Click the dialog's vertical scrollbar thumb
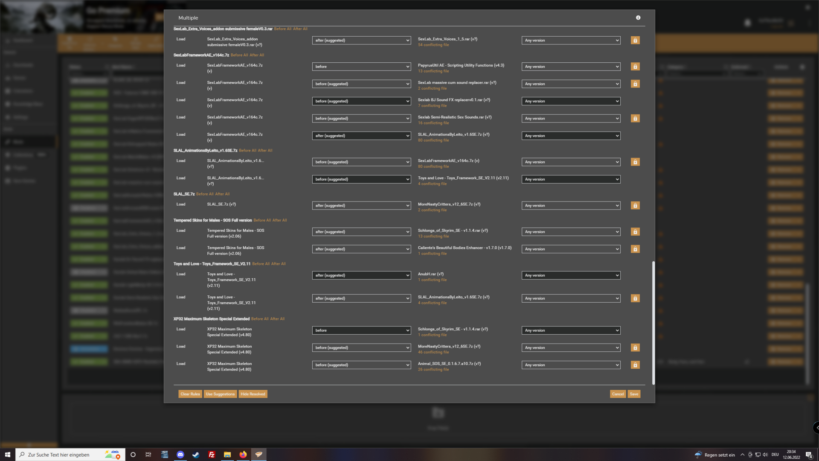819x461 pixels. tap(653, 323)
